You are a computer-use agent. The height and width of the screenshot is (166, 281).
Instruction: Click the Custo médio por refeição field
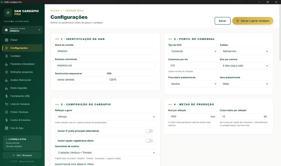tap(244, 116)
